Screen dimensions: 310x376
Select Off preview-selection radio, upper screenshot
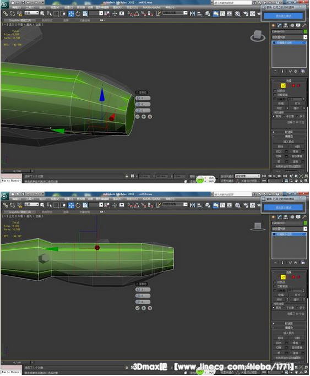pos(274,116)
